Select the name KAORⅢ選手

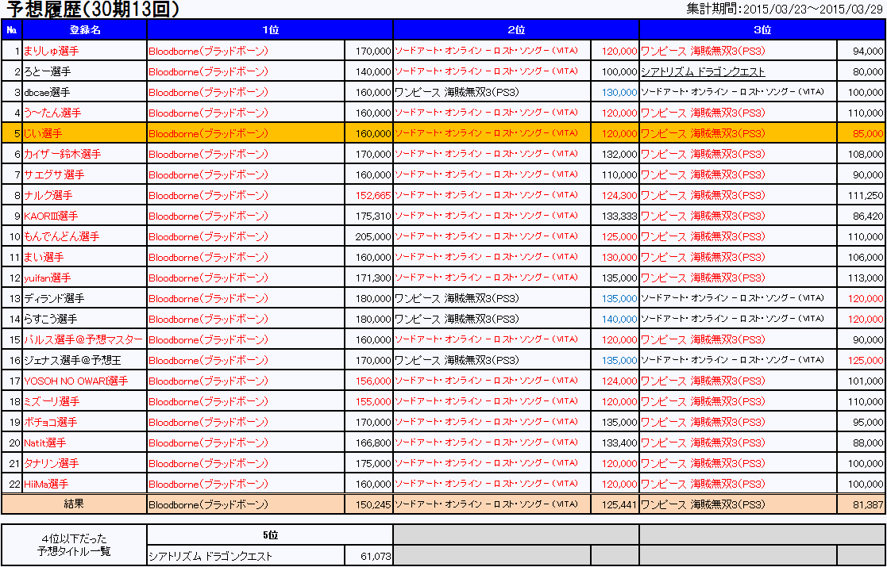51,216
